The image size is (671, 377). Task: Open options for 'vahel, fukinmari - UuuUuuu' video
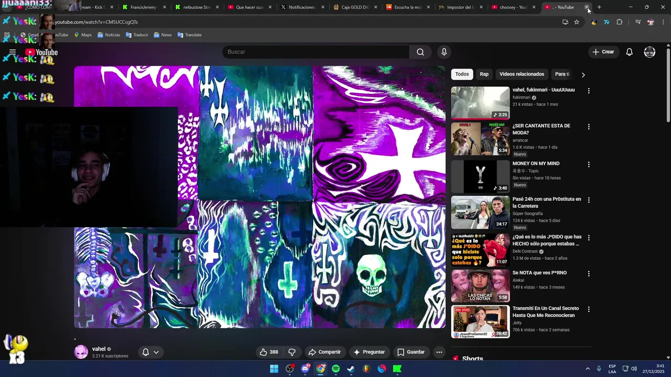(589, 91)
